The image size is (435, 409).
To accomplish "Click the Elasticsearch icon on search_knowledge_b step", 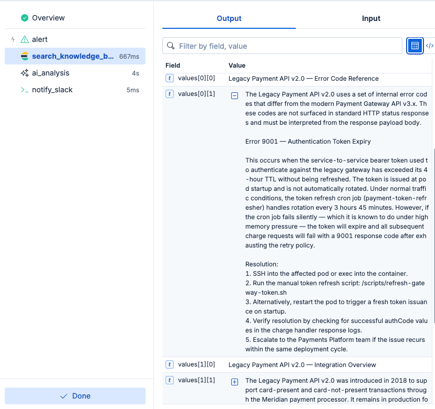I will point(25,56).
